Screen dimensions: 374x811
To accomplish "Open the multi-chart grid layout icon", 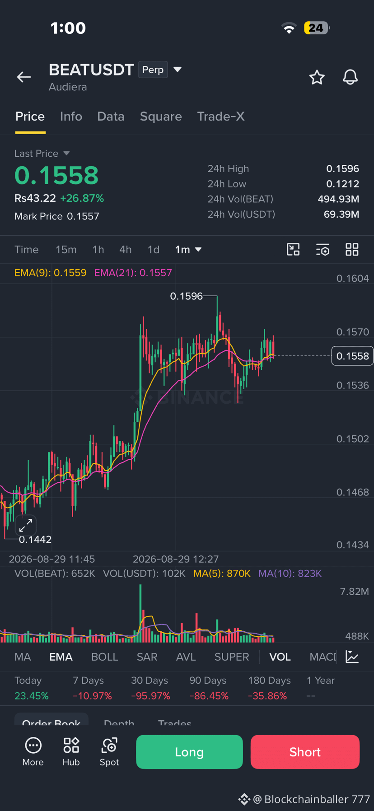I will 352,249.
